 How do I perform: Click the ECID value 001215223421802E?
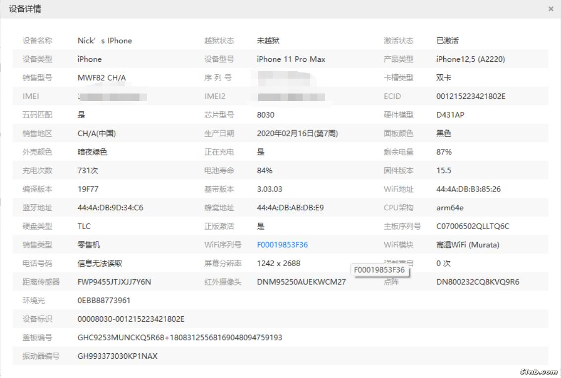click(470, 96)
